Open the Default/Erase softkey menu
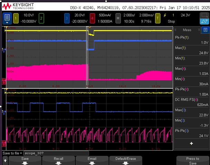Viewport: 210px width, 165px height. 126,161
